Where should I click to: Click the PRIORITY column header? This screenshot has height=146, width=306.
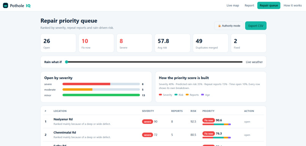pos(208,111)
